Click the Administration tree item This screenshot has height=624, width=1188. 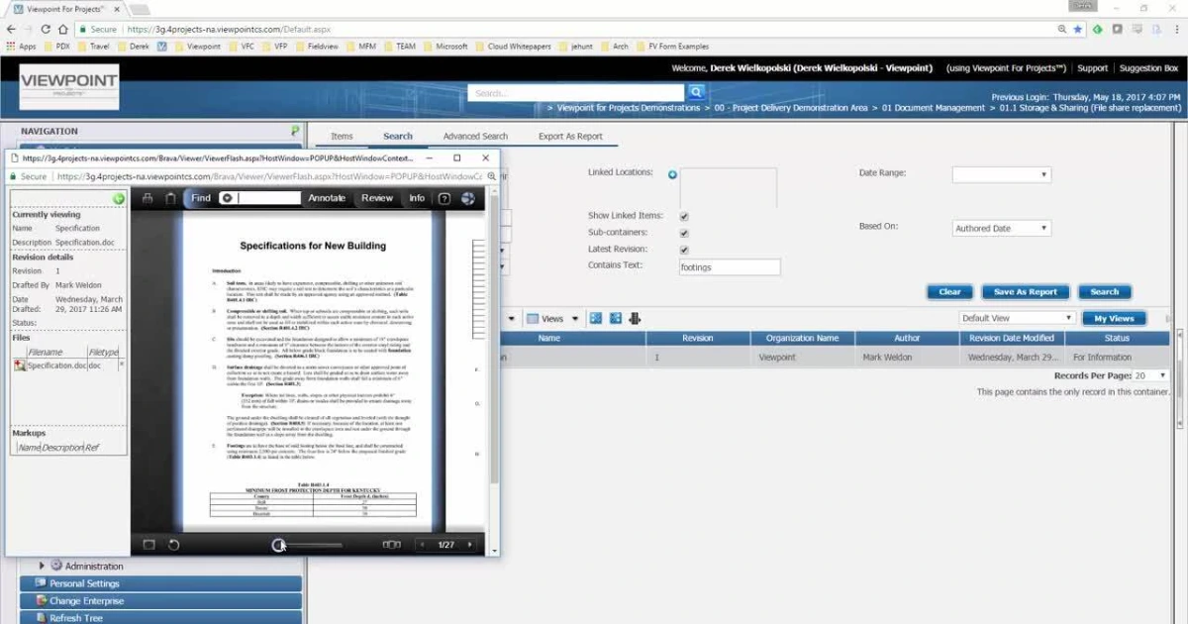[x=94, y=566]
